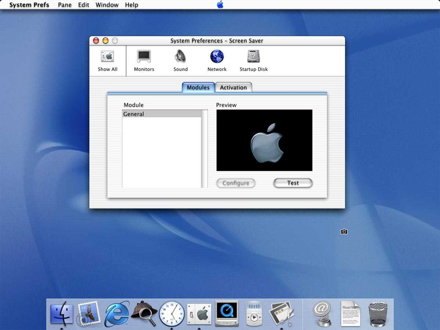The height and width of the screenshot is (330, 440).
Task: Click the screen saver preview thumbnail
Action: click(x=264, y=140)
